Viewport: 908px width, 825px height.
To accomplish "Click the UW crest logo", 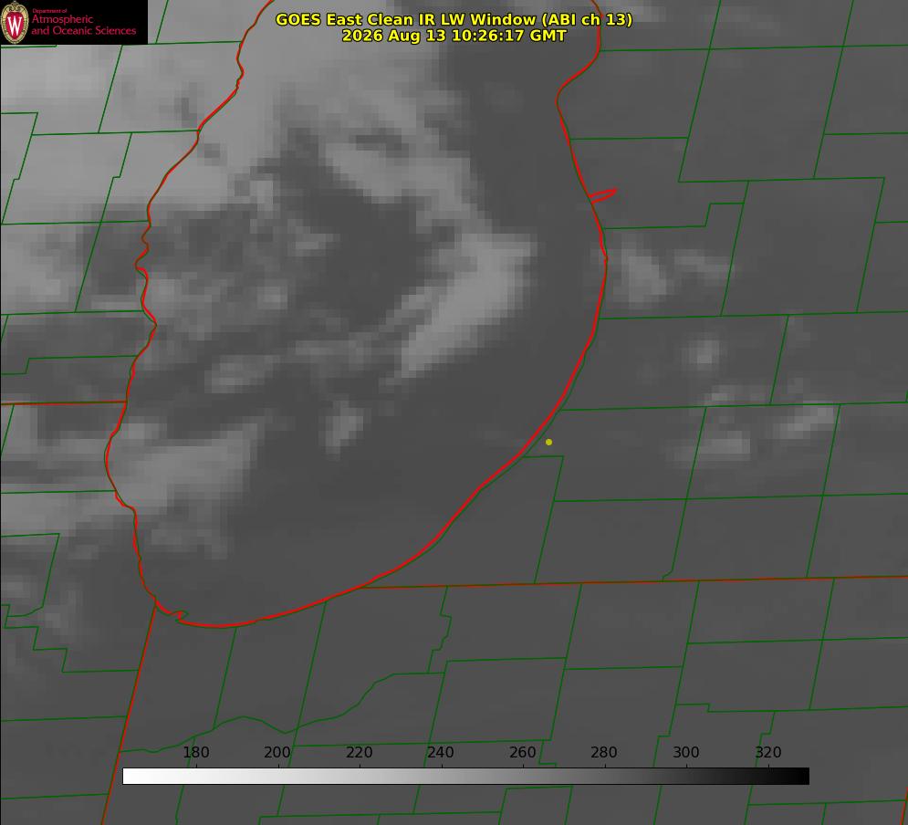I will (15, 22).
